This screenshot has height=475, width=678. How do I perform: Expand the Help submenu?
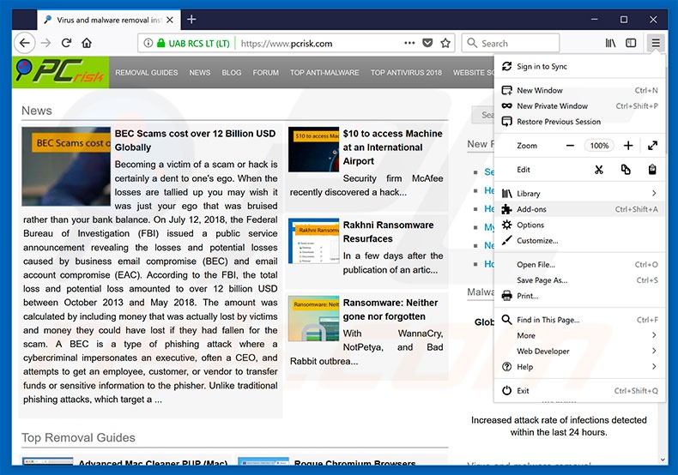tap(654, 367)
